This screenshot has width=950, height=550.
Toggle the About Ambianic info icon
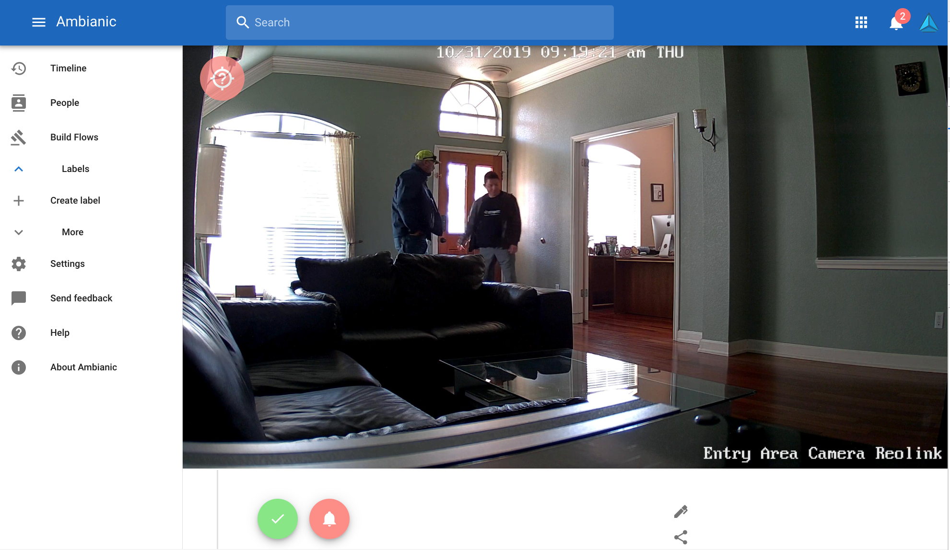pyautogui.click(x=18, y=367)
